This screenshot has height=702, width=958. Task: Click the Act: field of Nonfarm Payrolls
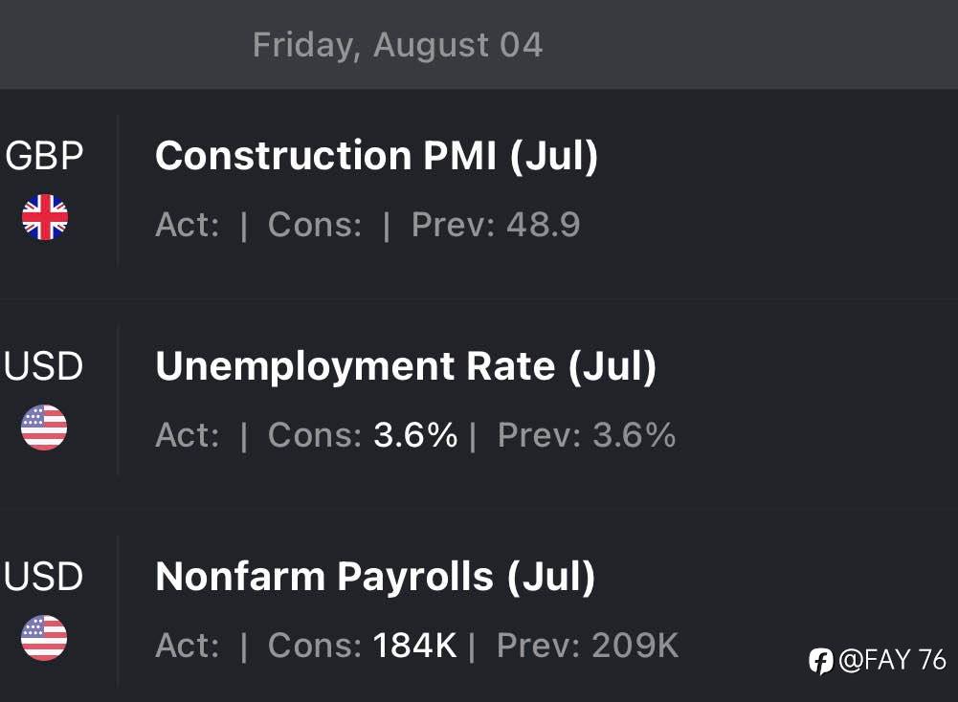tap(188, 646)
